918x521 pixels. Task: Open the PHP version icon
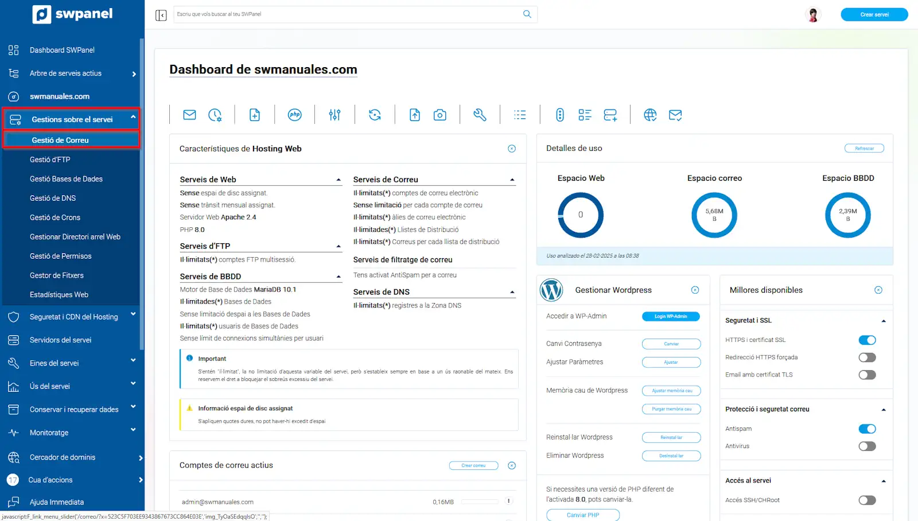[x=294, y=115]
